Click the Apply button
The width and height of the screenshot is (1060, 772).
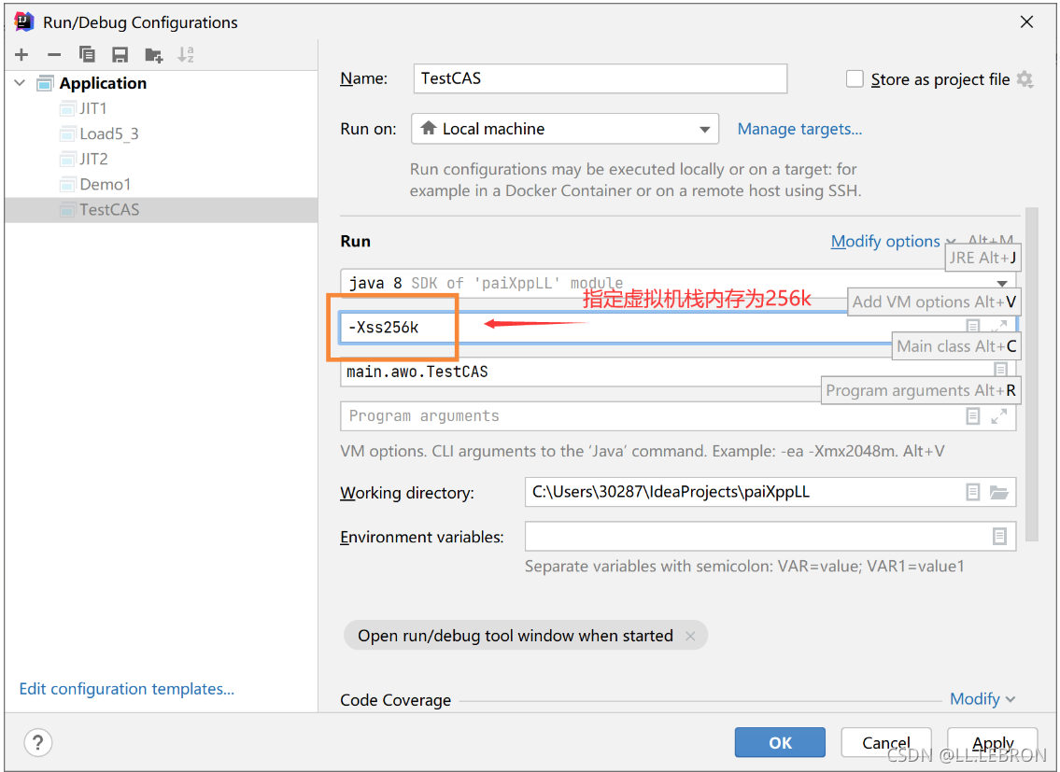point(993,742)
